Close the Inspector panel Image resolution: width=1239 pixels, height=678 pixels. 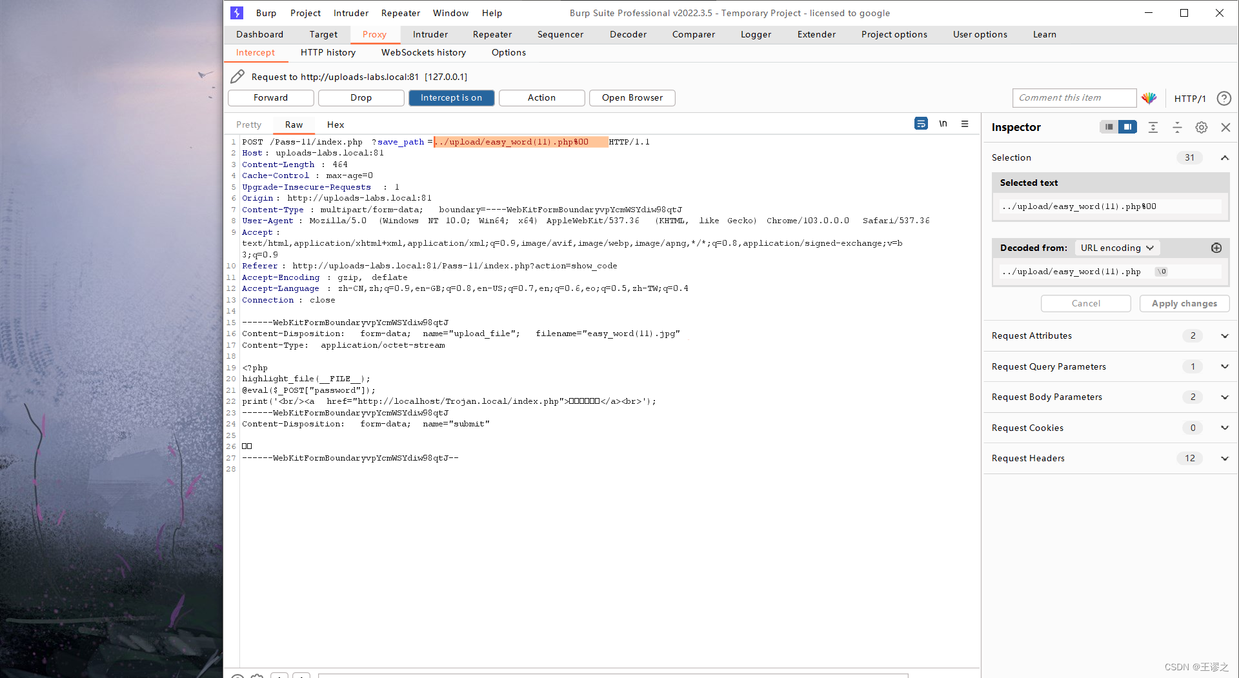[1225, 127]
